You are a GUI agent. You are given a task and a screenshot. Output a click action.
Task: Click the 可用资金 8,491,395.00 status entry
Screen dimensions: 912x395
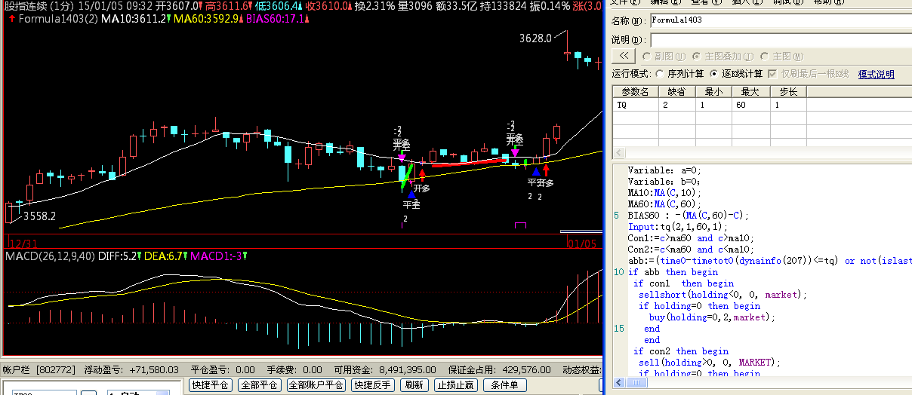click(386, 370)
